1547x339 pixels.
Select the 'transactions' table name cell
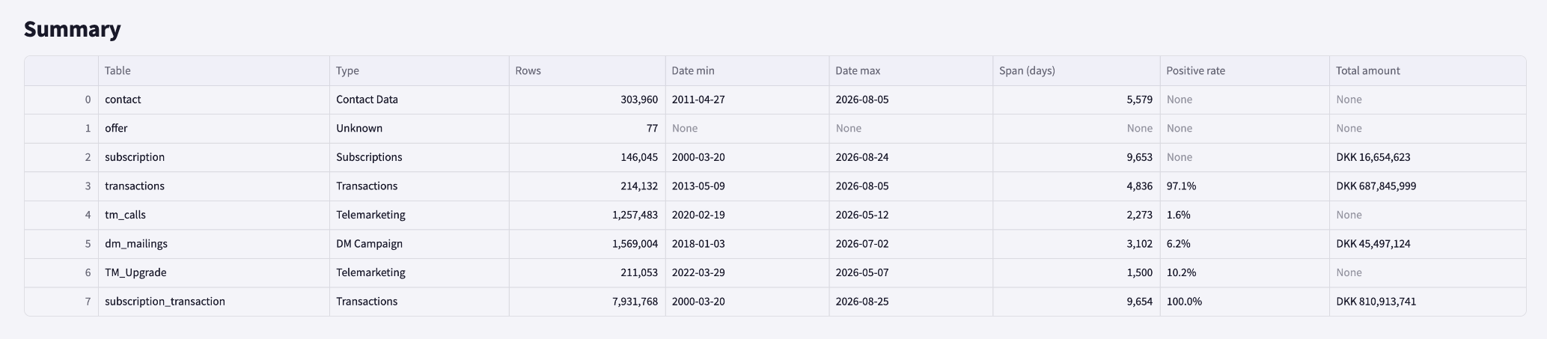(x=214, y=186)
